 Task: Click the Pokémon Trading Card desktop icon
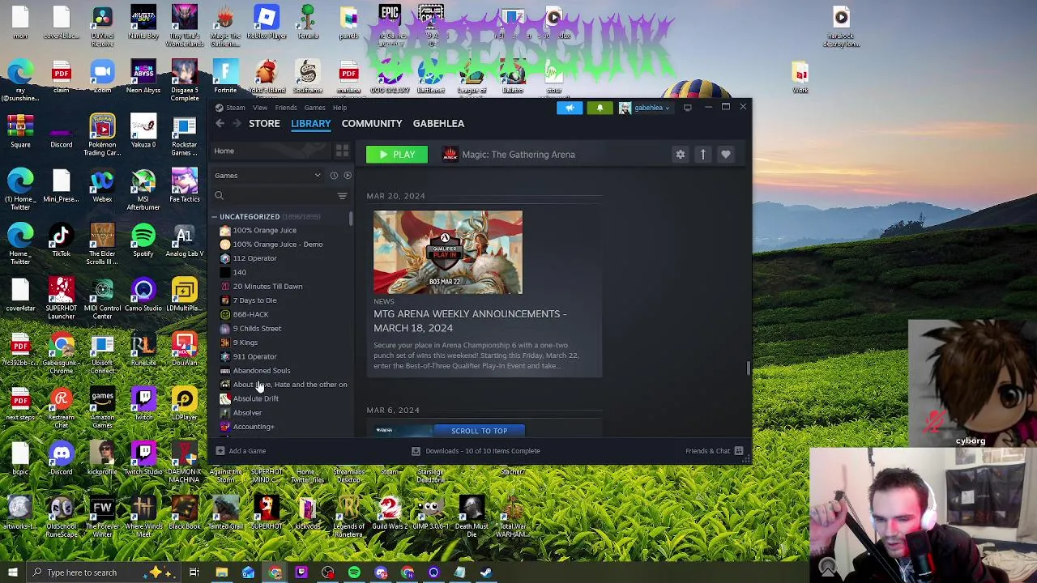tap(102, 135)
